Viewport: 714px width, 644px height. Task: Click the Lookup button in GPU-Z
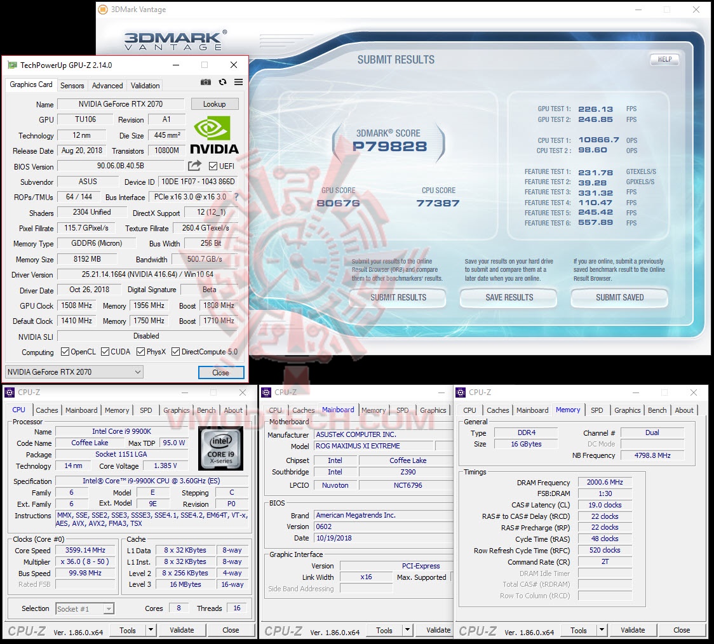pyautogui.click(x=215, y=104)
